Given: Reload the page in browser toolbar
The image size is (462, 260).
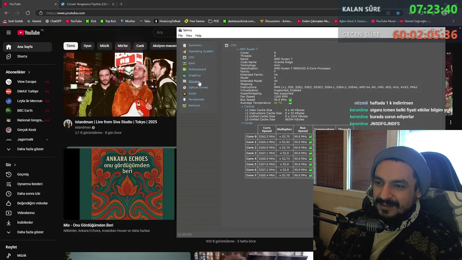Looking at the screenshot, I should click(x=27, y=13).
